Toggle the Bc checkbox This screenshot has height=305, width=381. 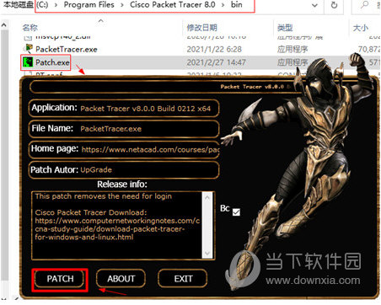point(236,211)
